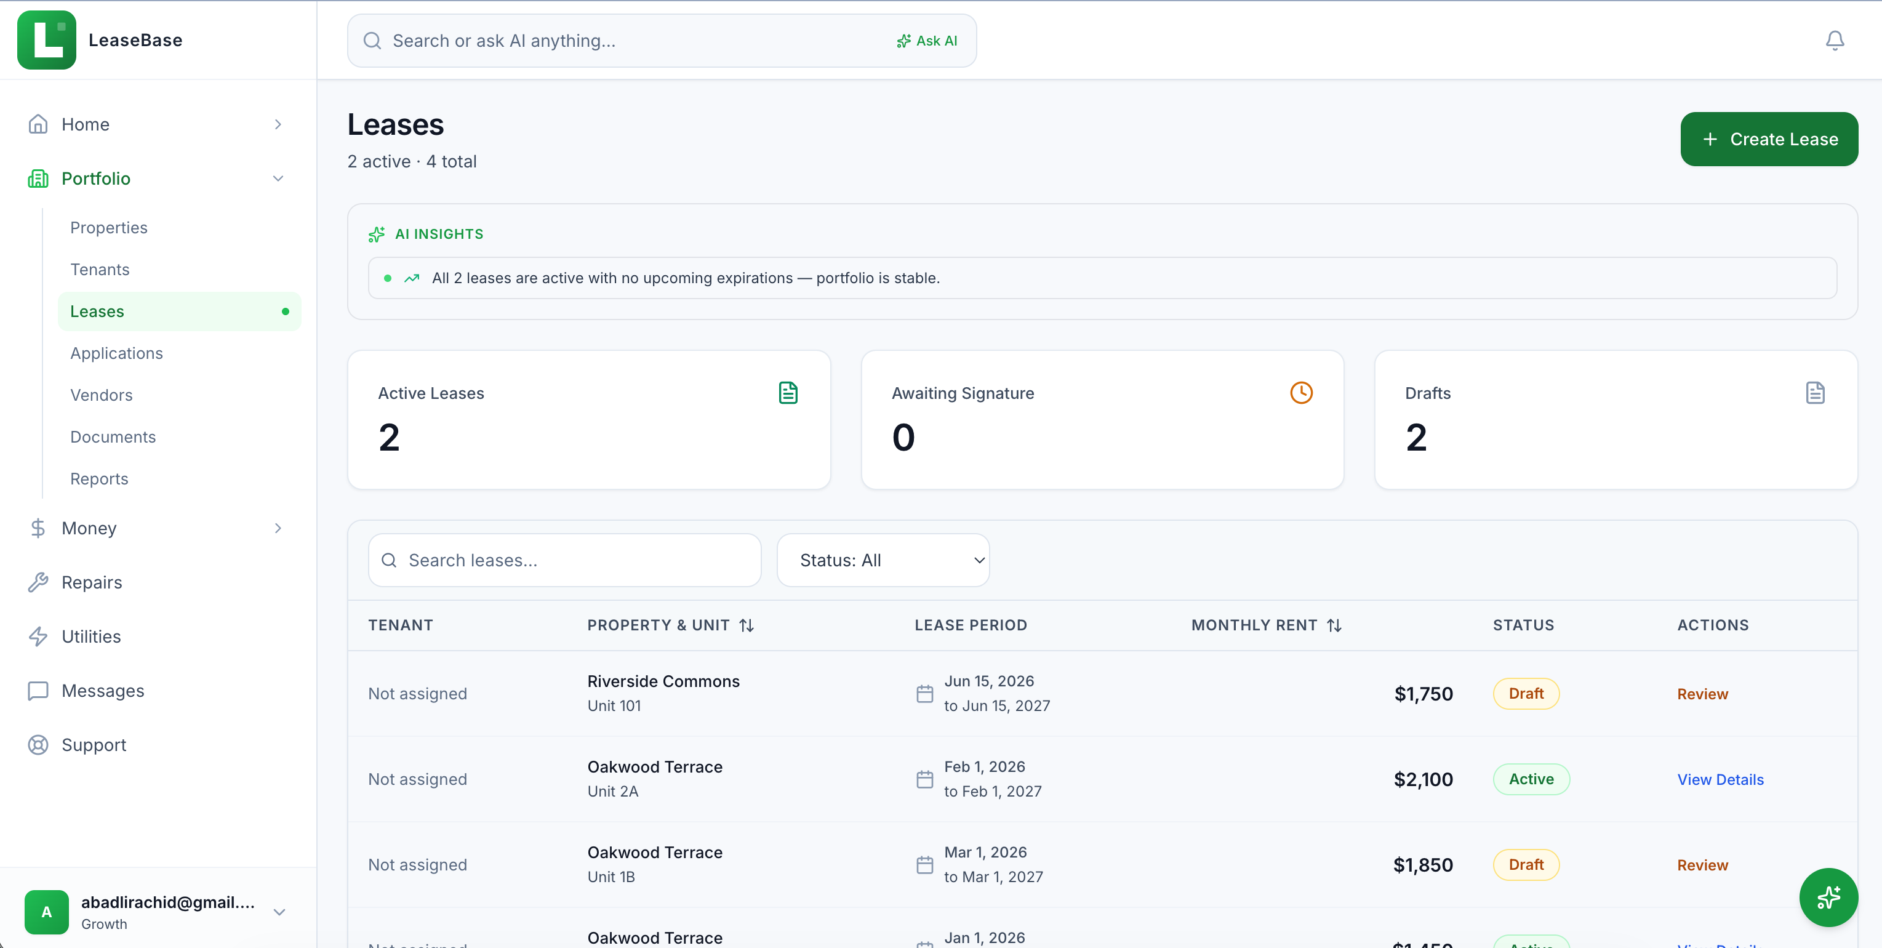This screenshot has width=1882, height=948.
Task: Click the Lease Period column header
Action: (971, 625)
